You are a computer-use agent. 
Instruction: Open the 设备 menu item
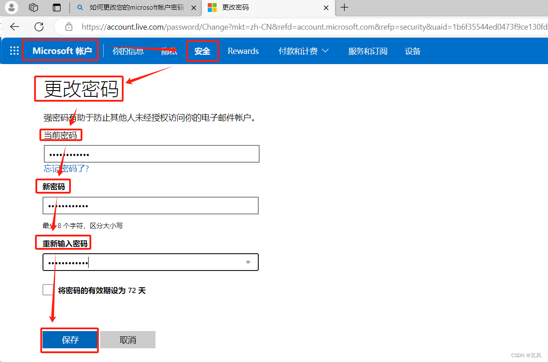(412, 51)
